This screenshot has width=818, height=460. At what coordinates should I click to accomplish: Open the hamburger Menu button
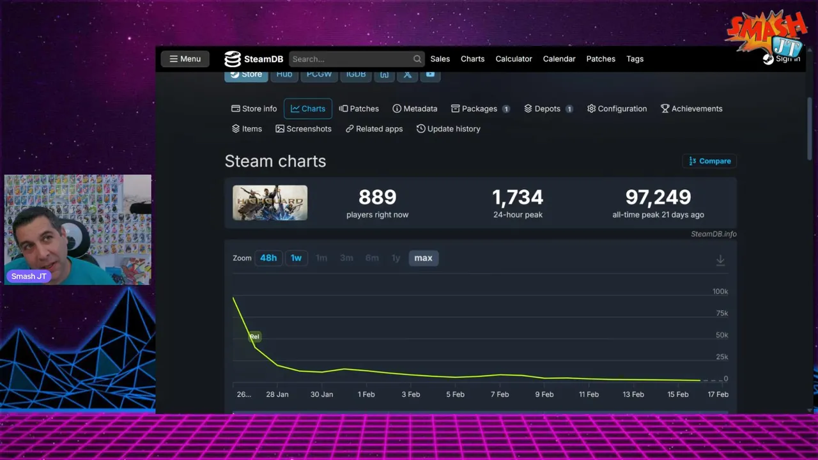tap(185, 59)
